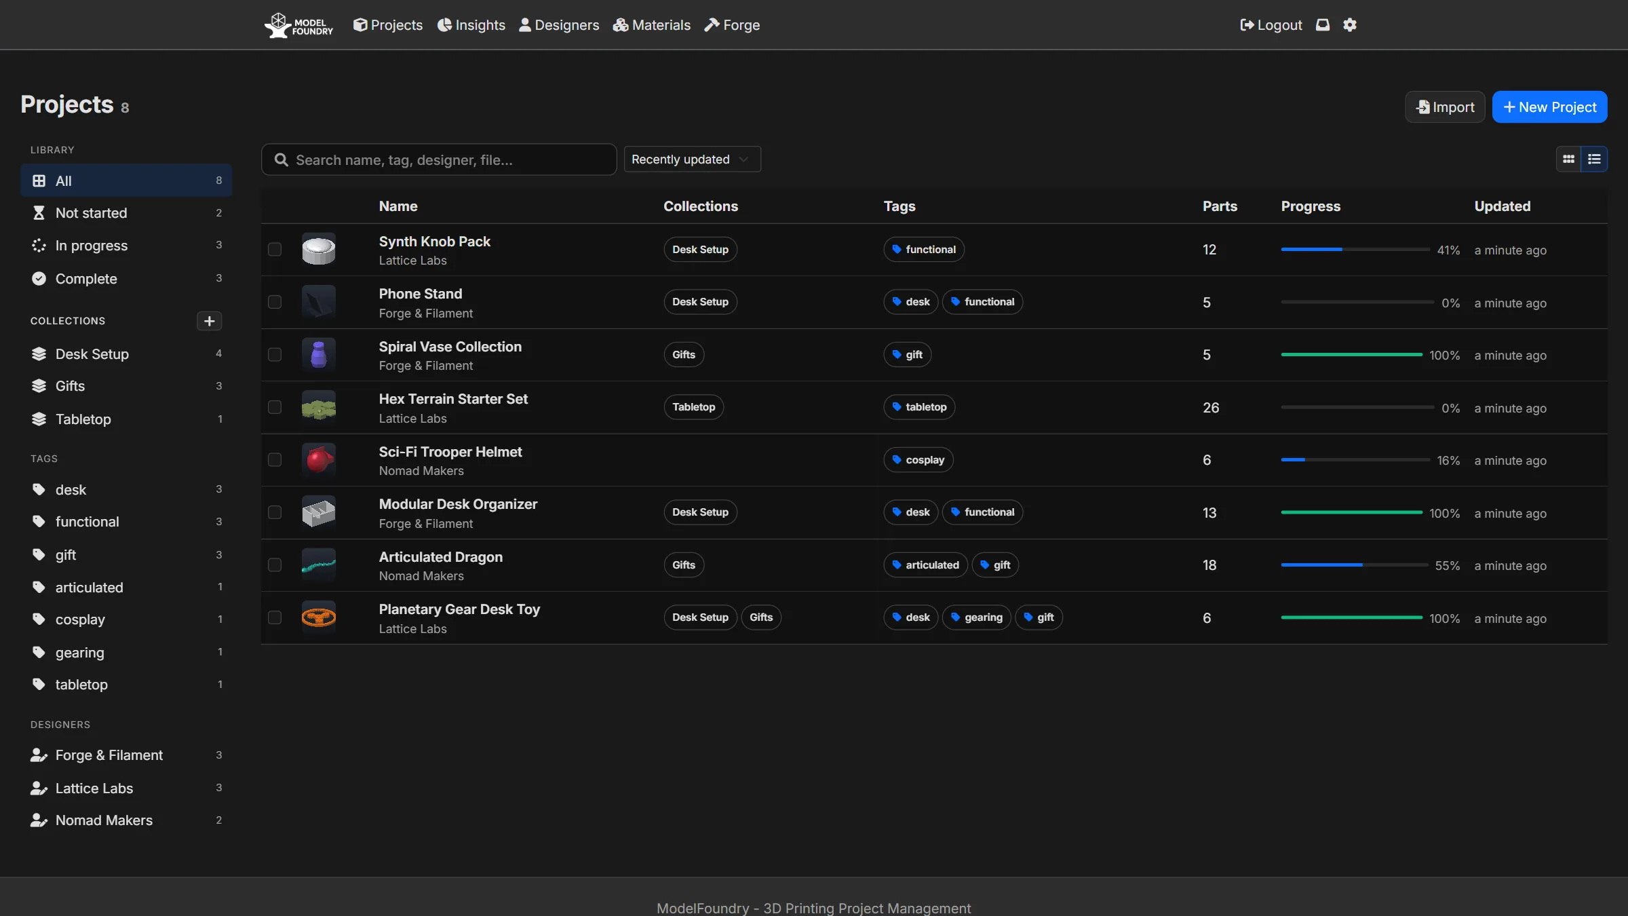Screen dimensions: 1628x916
Task: Click the search magnifier icon
Action: [x=281, y=159]
